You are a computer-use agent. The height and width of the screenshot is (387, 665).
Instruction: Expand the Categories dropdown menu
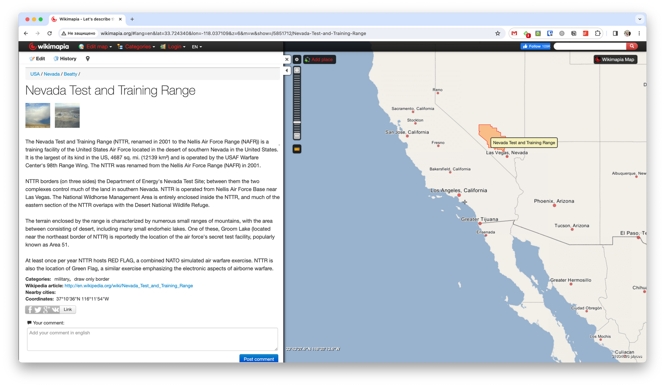137,47
